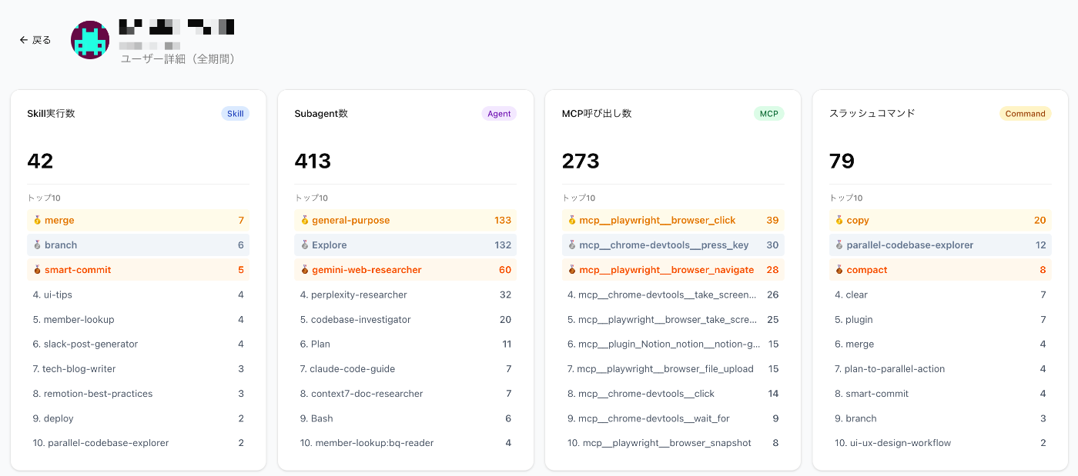Viewport: 1078px width, 476px height.
Task: Click the gold medal icon beside general-purpose
Action: (x=304, y=220)
